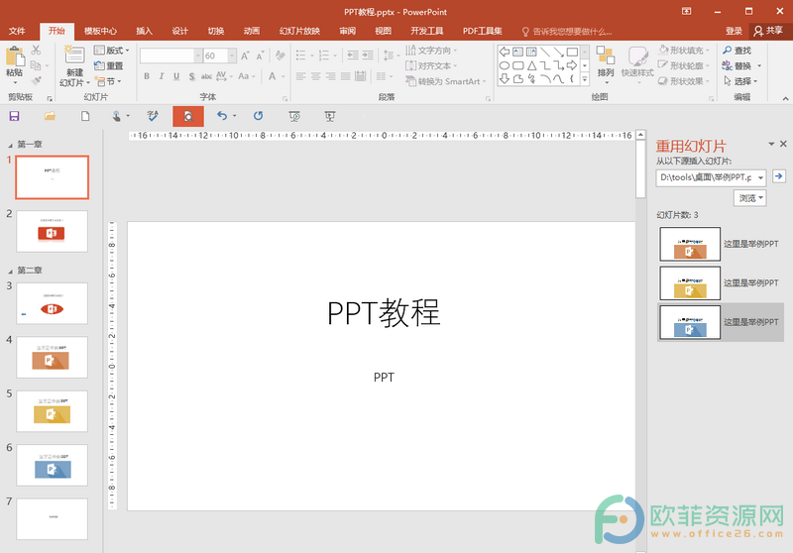The width and height of the screenshot is (793, 553).
Task: Align text left
Action: tap(301, 76)
